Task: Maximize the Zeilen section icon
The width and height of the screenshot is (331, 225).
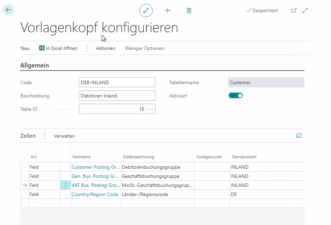Action: pyautogui.click(x=299, y=136)
